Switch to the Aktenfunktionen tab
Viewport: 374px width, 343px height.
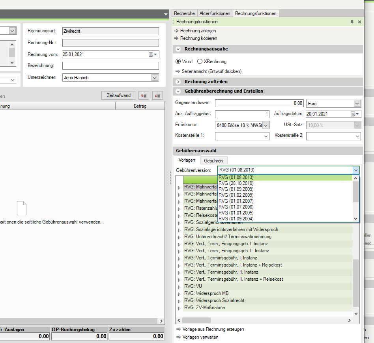(215, 13)
